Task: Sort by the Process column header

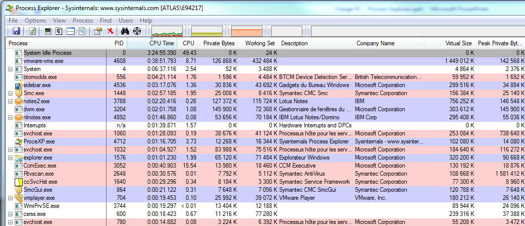Action: pyautogui.click(x=56, y=43)
